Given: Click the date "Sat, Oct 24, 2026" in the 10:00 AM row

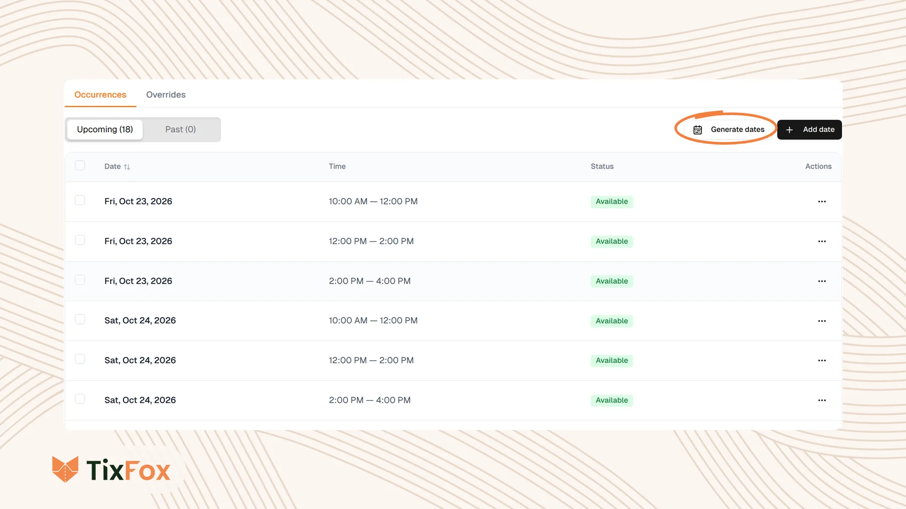Looking at the screenshot, I should click(140, 320).
